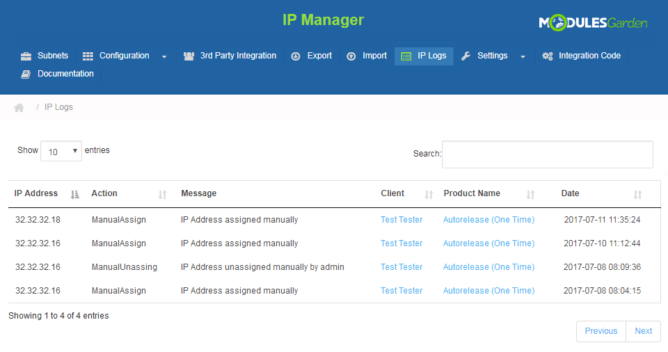Open 3rd Party Integration page

point(230,56)
